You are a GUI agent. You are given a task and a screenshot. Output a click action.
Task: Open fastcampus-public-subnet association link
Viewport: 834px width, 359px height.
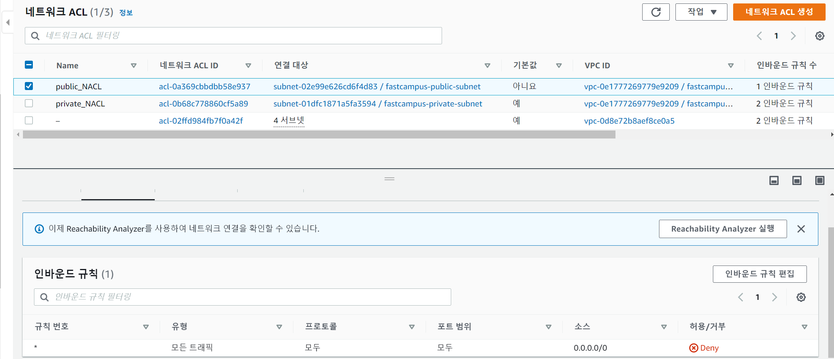pyautogui.click(x=377, y=87)
